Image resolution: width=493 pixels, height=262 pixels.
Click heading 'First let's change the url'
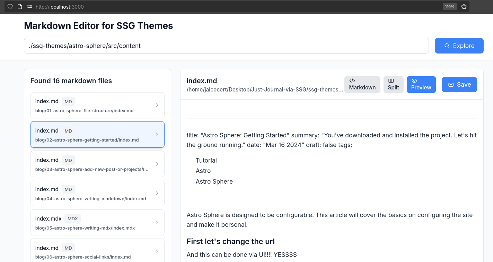(230, 241)
